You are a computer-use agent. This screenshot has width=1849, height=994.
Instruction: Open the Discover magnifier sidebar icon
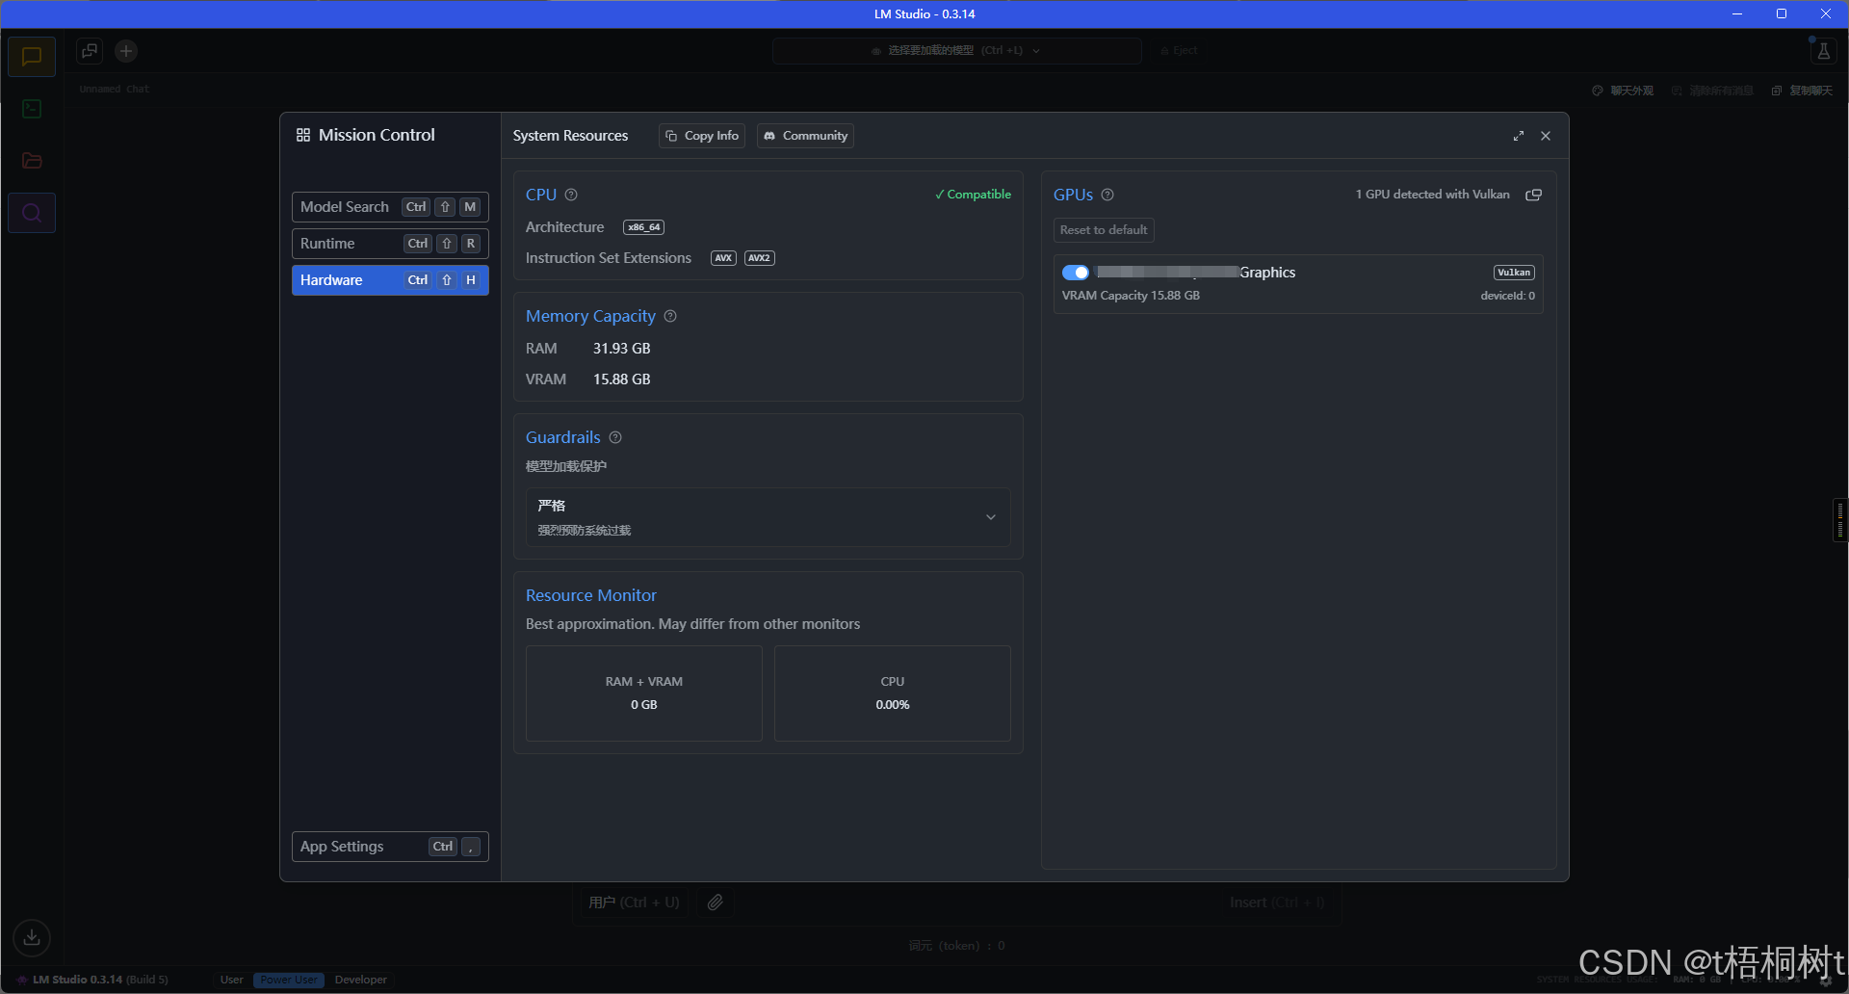[32, 213]
